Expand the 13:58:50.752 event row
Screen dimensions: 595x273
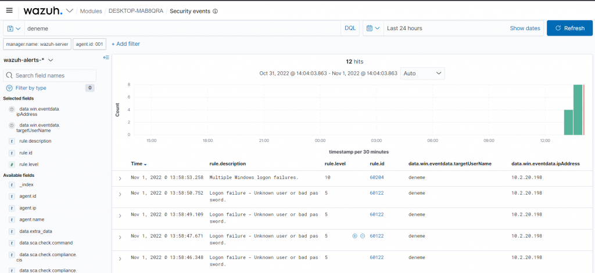pyautogui.click(x=120, y=194)
